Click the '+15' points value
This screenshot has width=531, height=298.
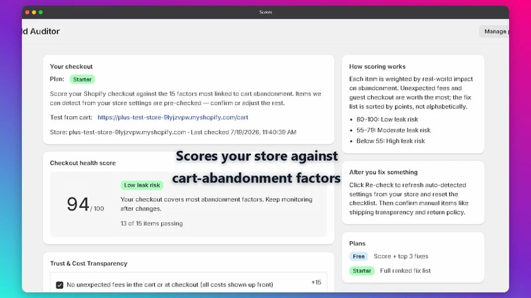(x=316, y=282)
